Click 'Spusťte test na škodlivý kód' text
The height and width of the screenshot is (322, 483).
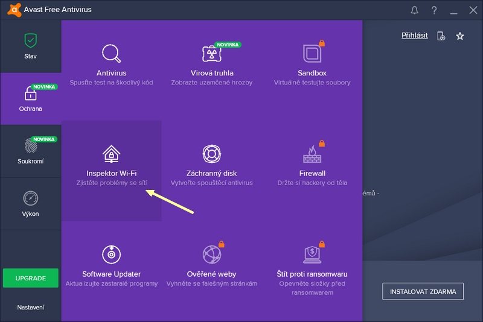(111, 83)
